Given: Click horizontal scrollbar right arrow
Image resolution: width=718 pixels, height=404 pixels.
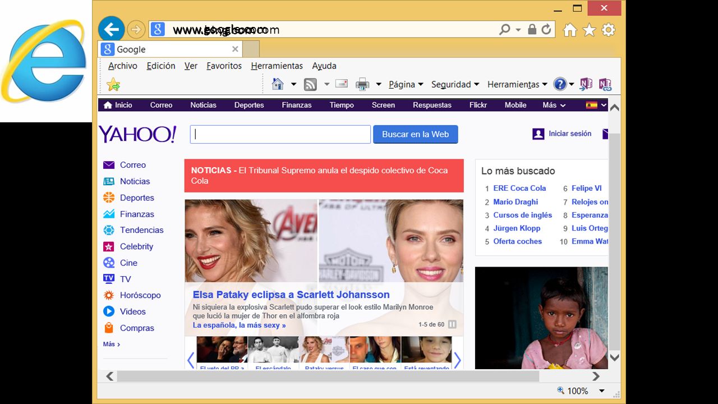Looking at the screenshot, I should click(x=596, y=376).
